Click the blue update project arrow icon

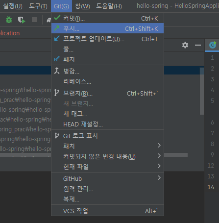coord(57,38)
